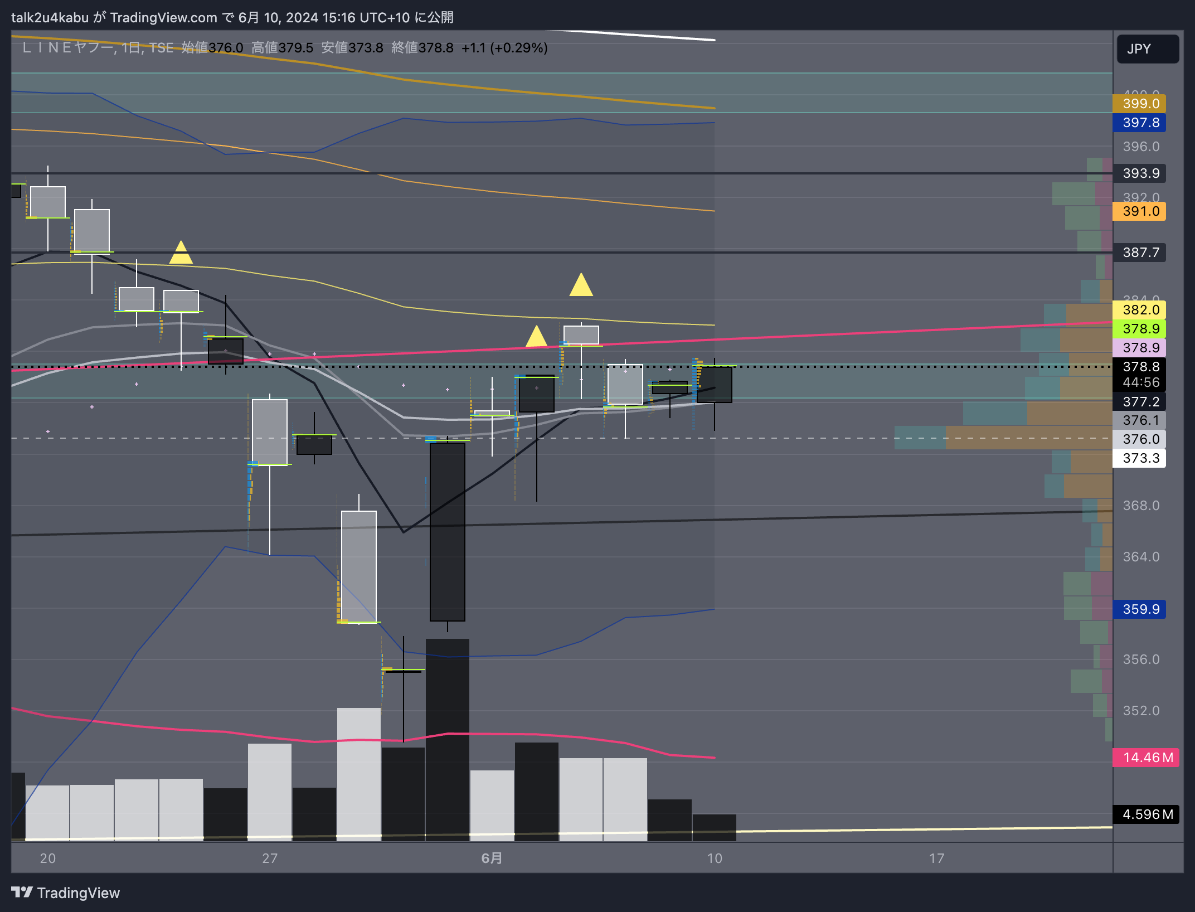This screenshot has width=1195, height=912.
Task: Click the orange 391.0 price label
Action: (x=1139, y=211)
